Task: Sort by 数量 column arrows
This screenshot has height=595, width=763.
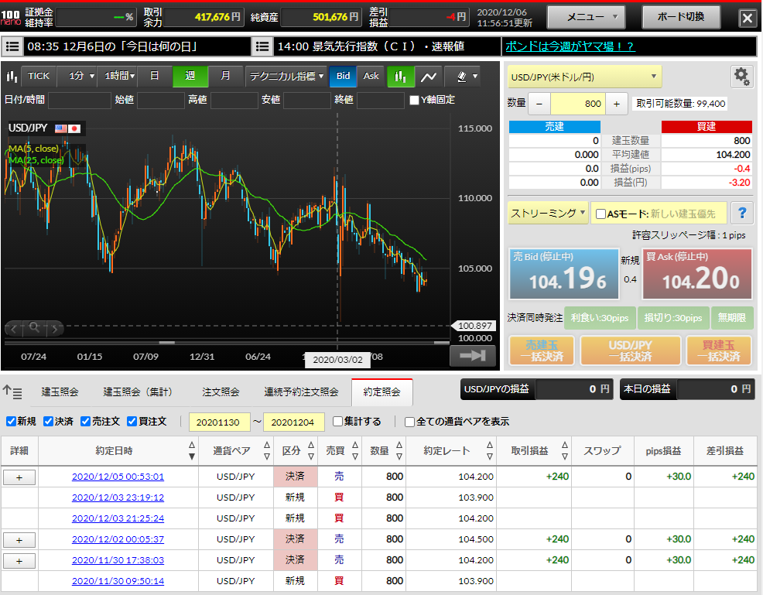Action: pos(399,450)
